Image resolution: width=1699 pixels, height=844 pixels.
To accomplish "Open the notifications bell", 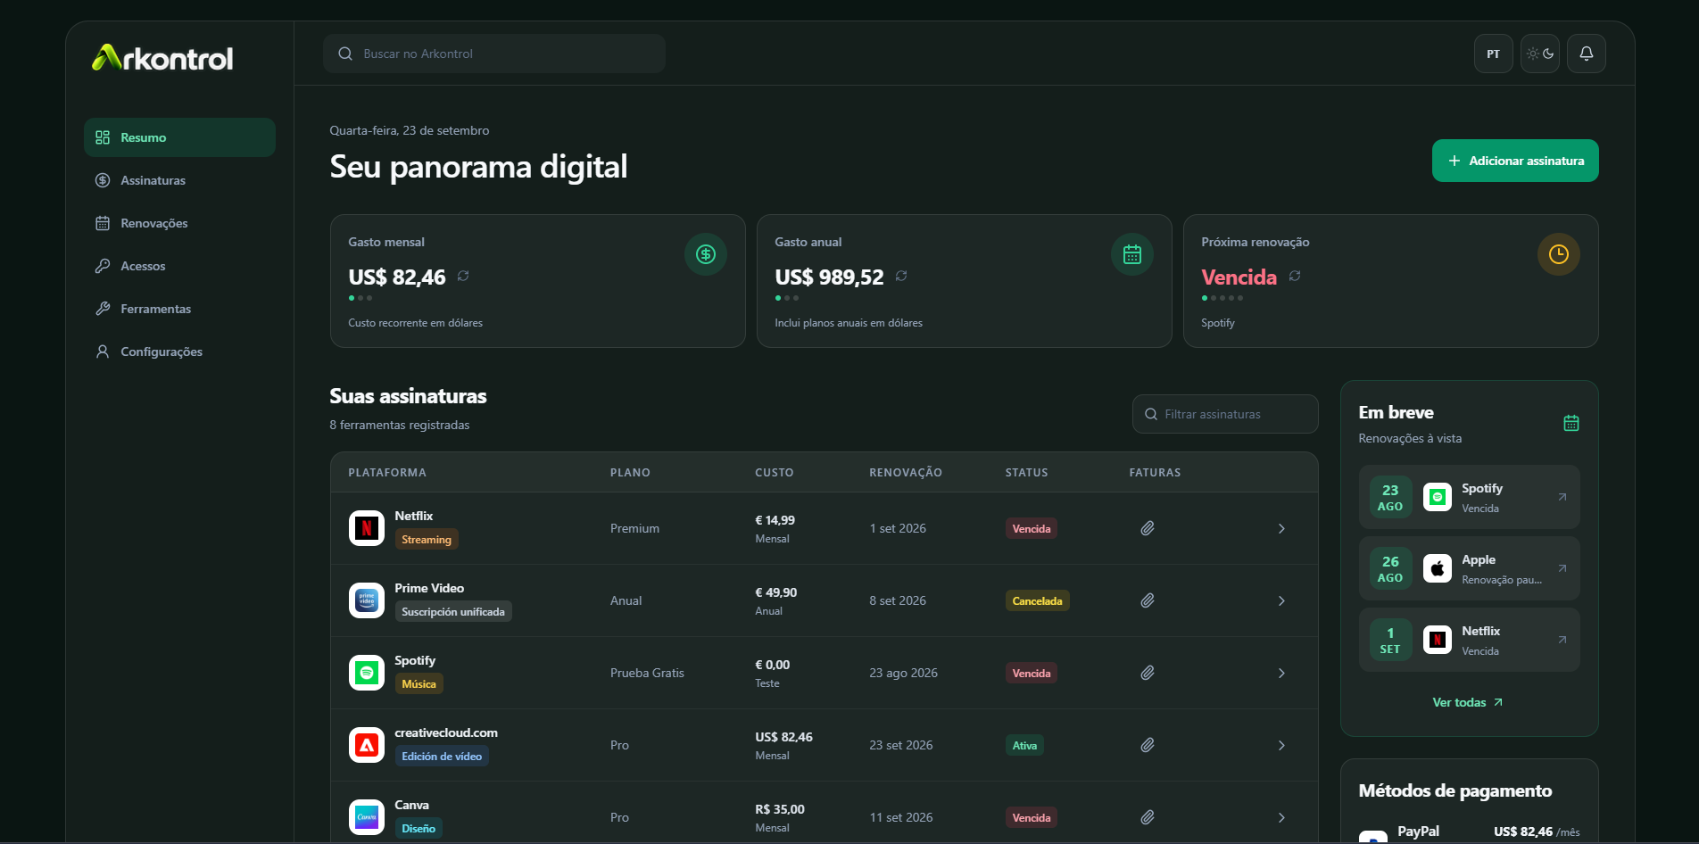I will (x=1586, y=54).
